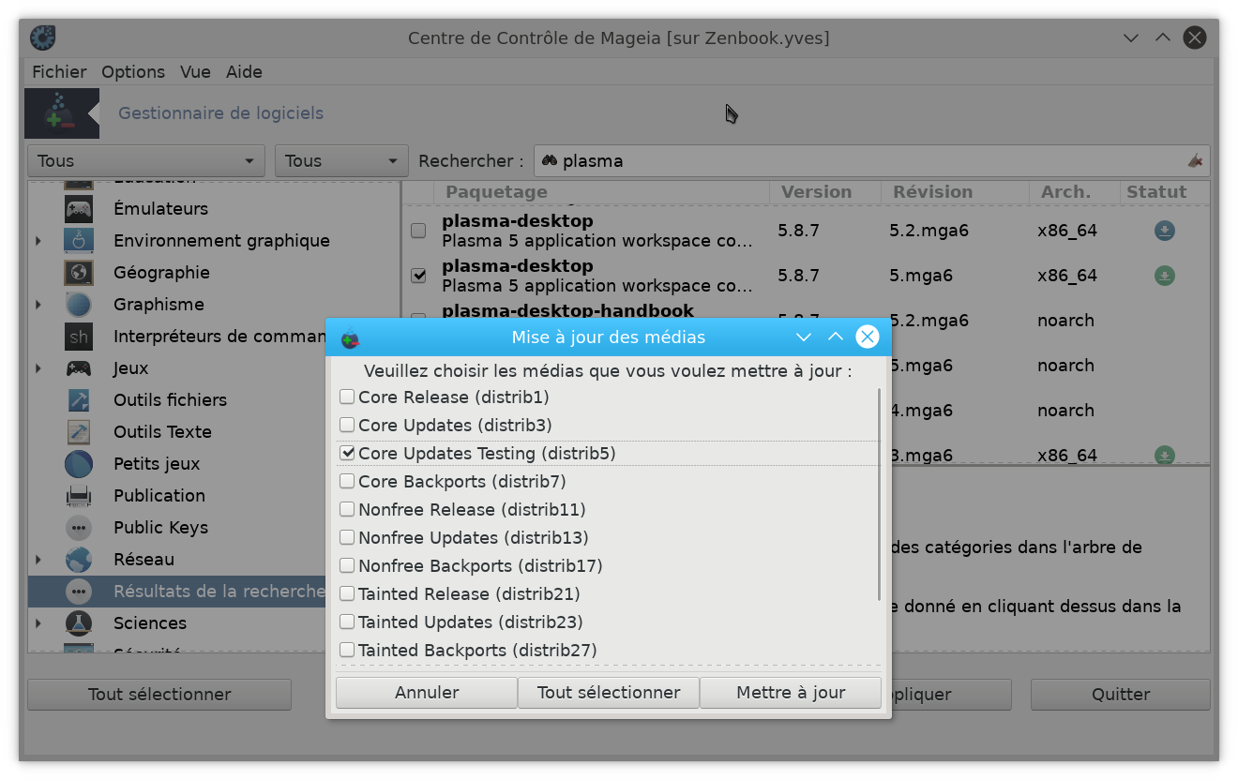Click Annuler in the media update dialog
Screen dimensions: 1238x780
(427, 693)
